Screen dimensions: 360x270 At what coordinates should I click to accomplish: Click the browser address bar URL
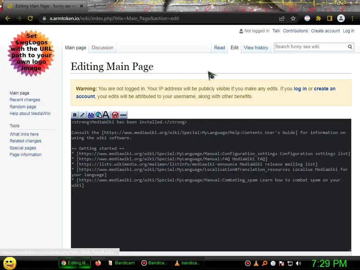tap(114, 18)
